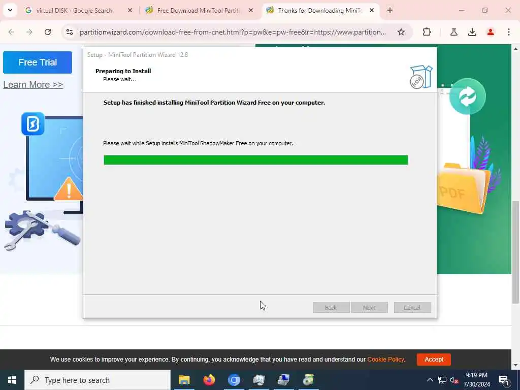Go forward to the next page

pos(29,32)
